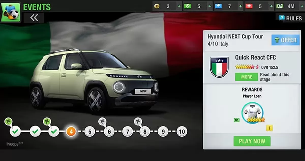Open the yellow info icon under rewards

pyautogui.click(x=269, y=128)
